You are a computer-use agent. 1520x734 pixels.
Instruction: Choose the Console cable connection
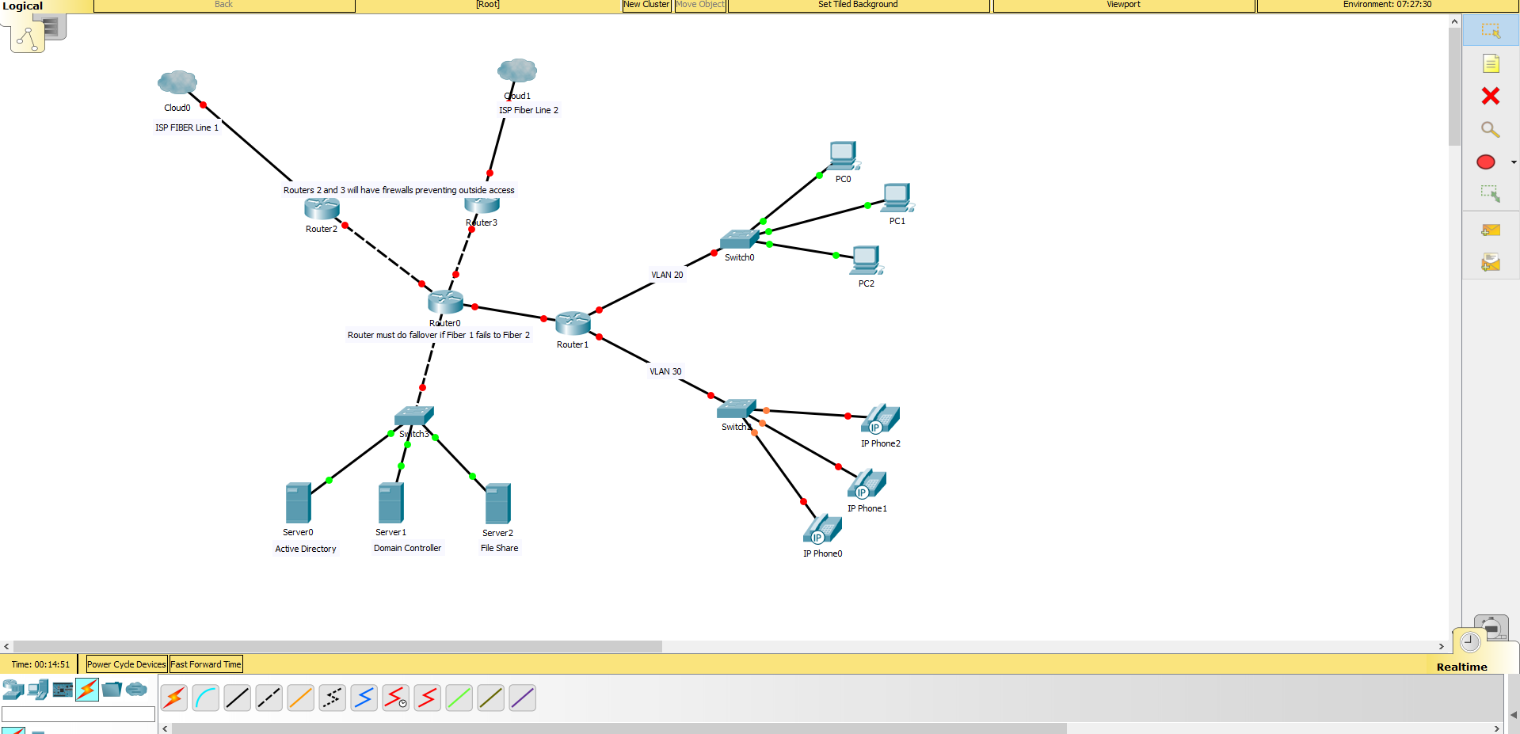[205, 698]
